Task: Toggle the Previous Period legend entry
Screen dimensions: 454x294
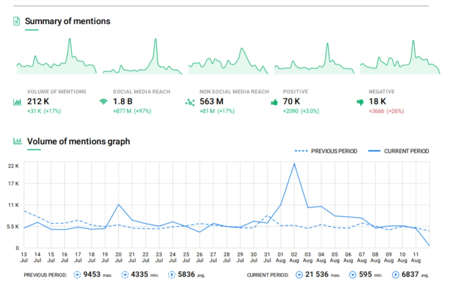Action: click(326, 151)
